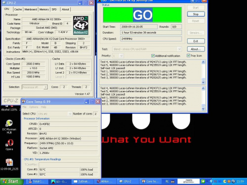
Task: Switch to the SPD tab in CPU-Z
Action: (54, 9)
